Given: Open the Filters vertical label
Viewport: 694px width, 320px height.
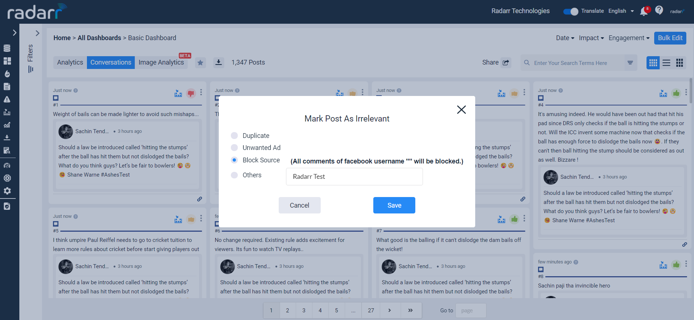Looking at the screenshot, I should pyautogui.click(x=30, y=53).
